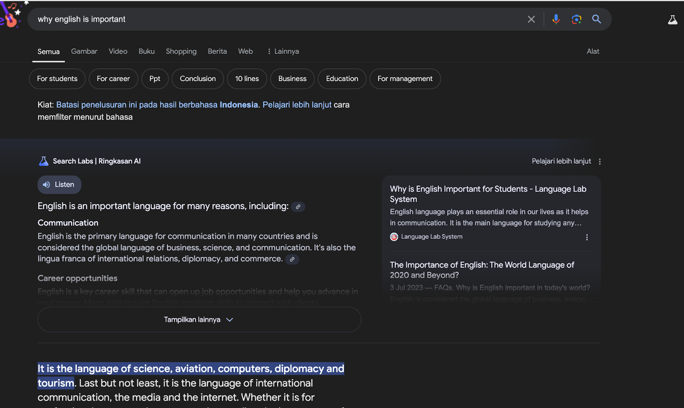Open Search Labs flask icon in the header

coord(672,20)
